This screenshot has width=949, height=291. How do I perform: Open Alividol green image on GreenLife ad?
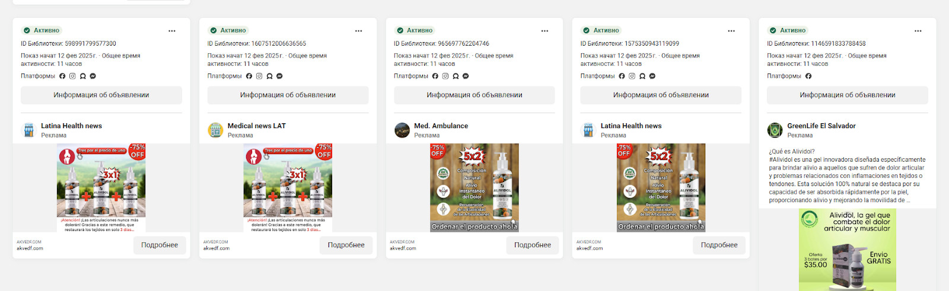click(x=848, y=250)
